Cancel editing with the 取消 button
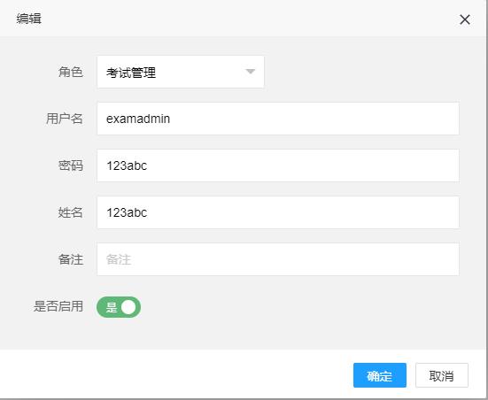Viewport: 488px width, 400px height. pyautogui.click(x=442, y=375)
